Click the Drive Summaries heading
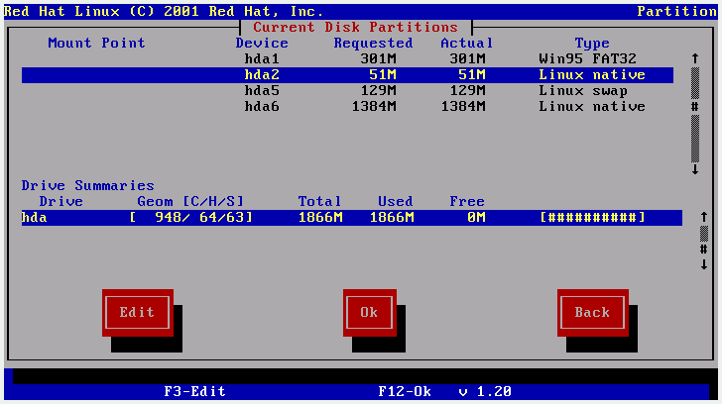This screenshot has height=404, width=722. [x=88, y=186]
